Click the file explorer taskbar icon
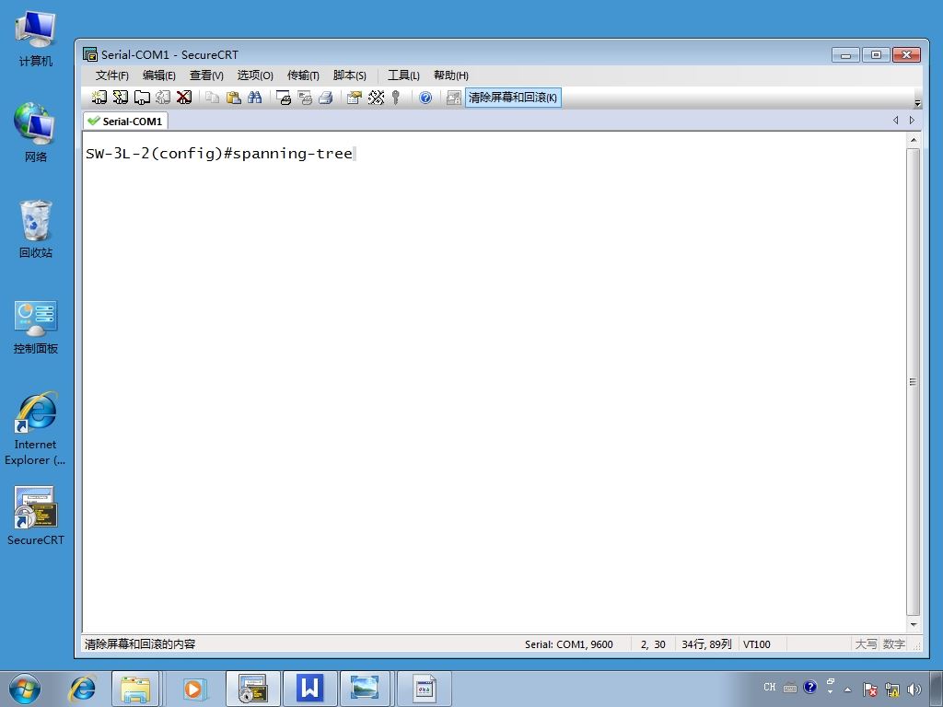This screenshot has width=943, height=707. click(135, 689)
